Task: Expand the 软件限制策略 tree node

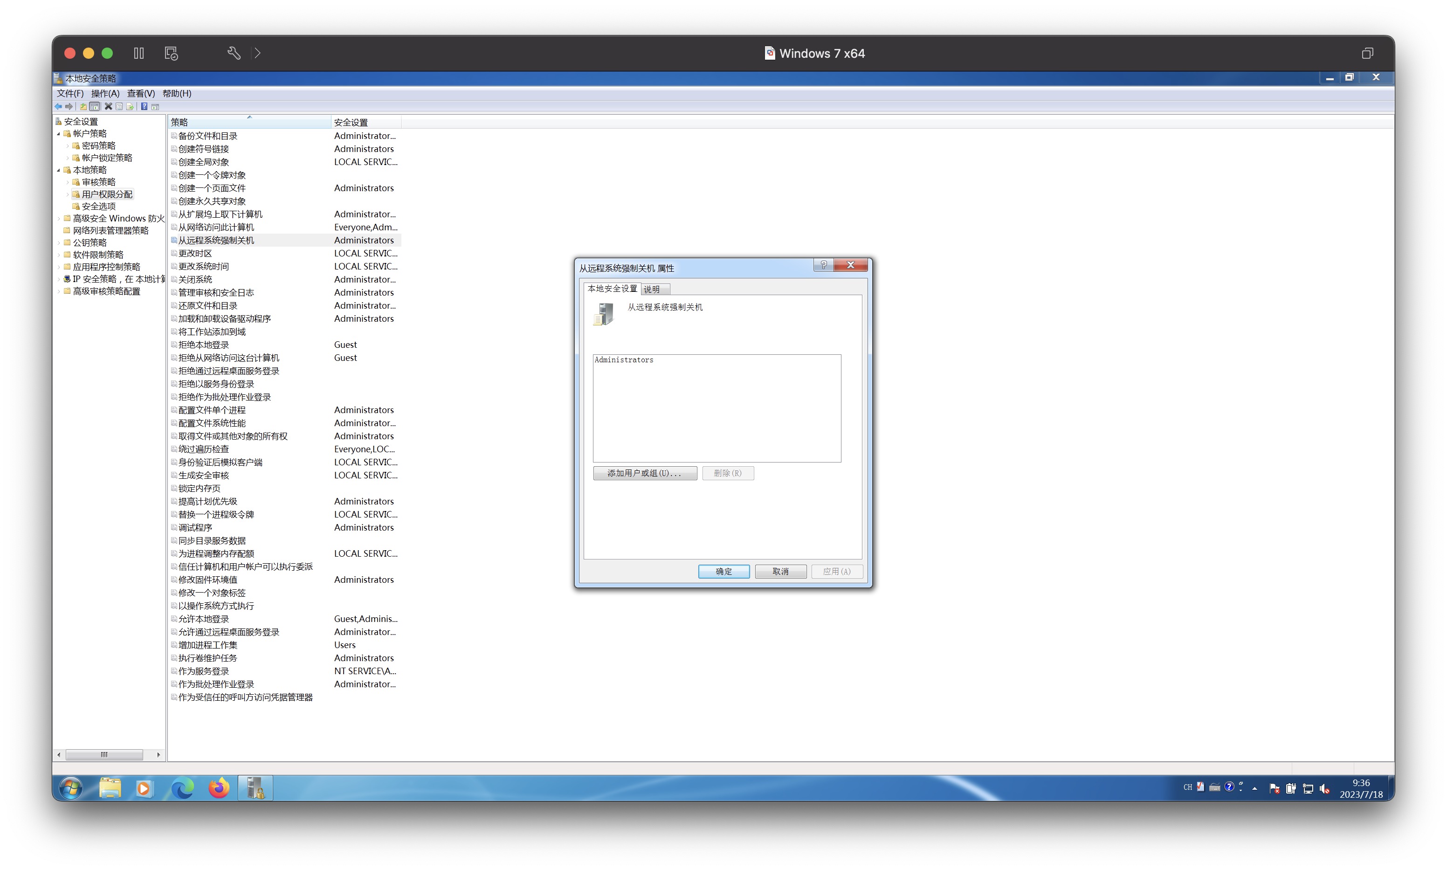Action: click(59, 255)
